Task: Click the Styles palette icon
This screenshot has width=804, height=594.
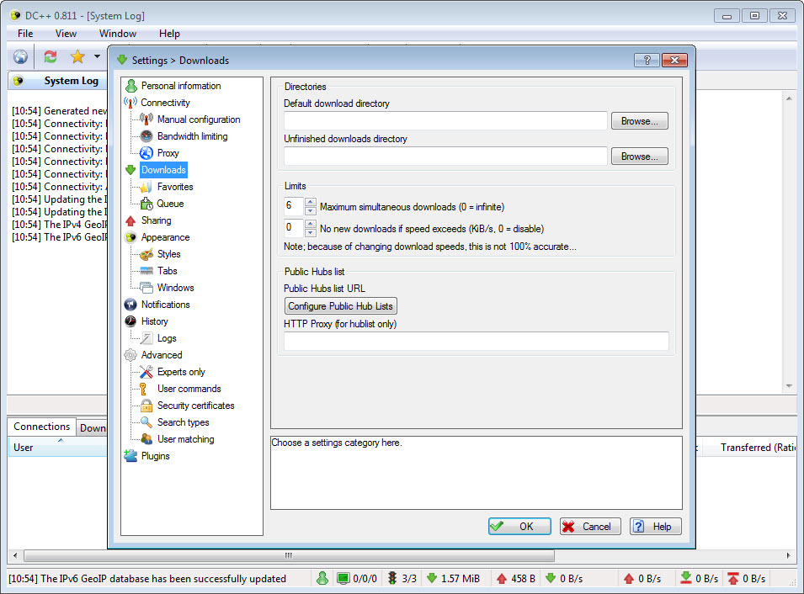Action: tap(146, 254)
